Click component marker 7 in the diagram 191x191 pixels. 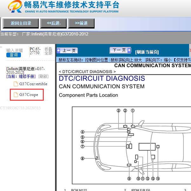(82, 146)
